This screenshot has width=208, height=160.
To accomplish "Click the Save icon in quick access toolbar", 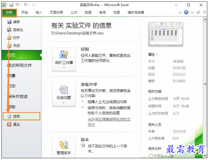I will pos(11,5).
